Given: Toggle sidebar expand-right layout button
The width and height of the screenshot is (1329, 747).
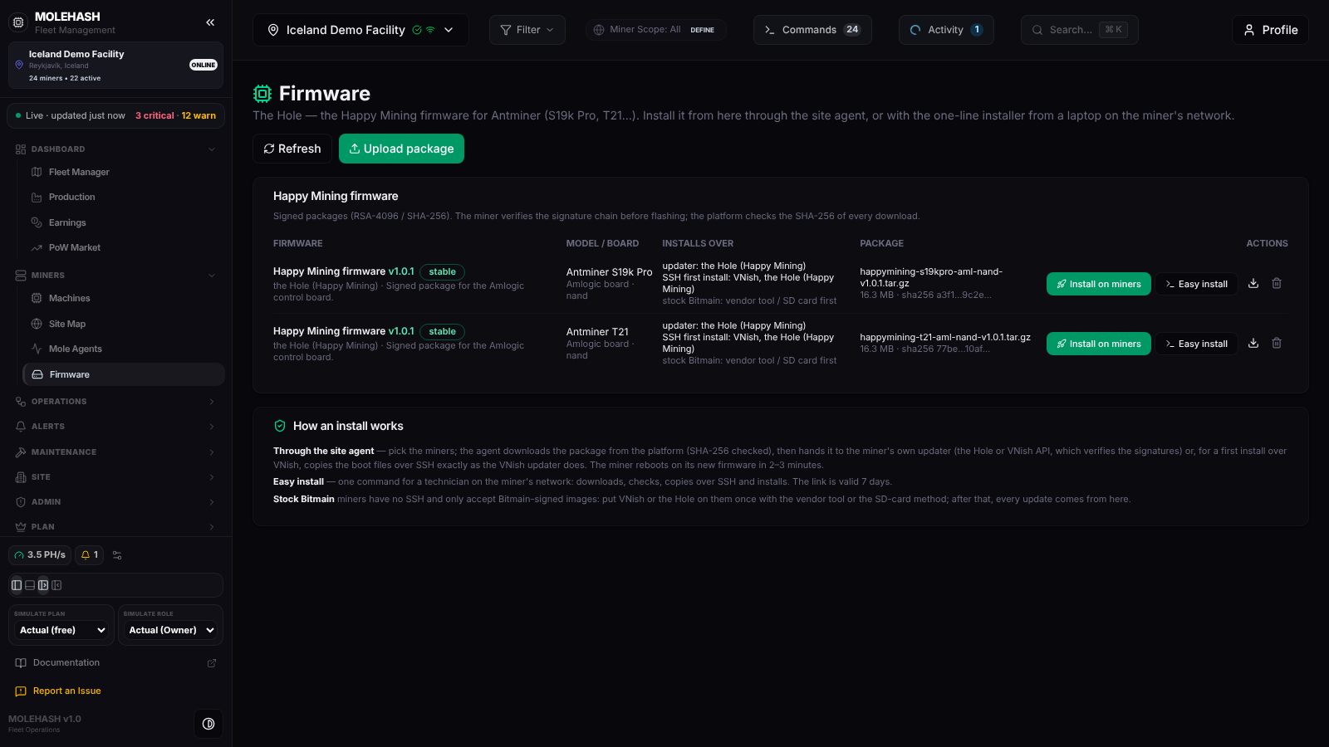Looking at the screenshot, I should click(x=43, y=585).
